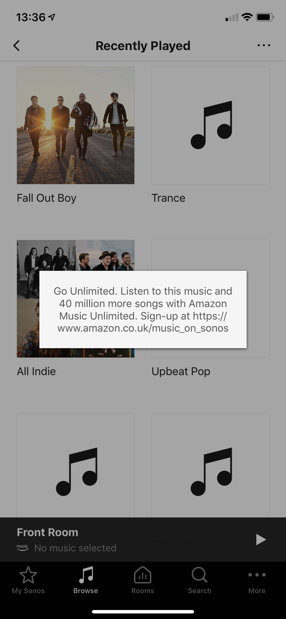Tap the Go Unlimited Amazon Music popup
Image resolution: width=286 pixels, height=619 pixels.
pos(143,309)
